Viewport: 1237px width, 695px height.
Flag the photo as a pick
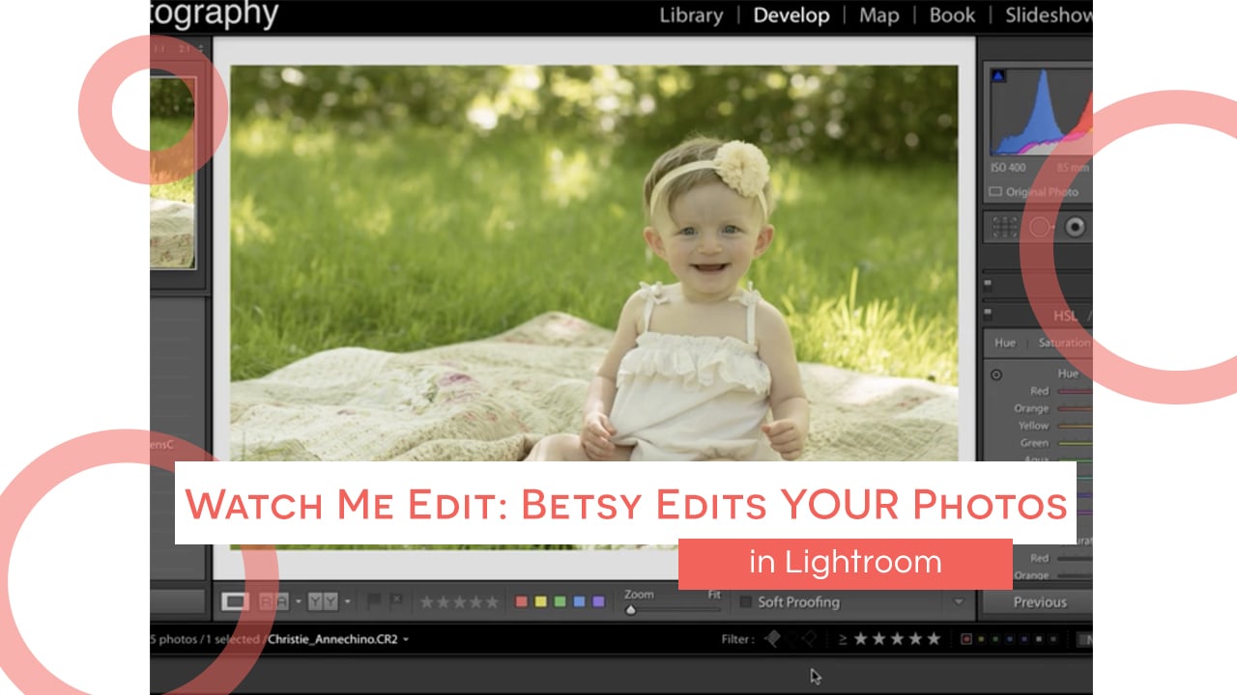pos(374,600)
